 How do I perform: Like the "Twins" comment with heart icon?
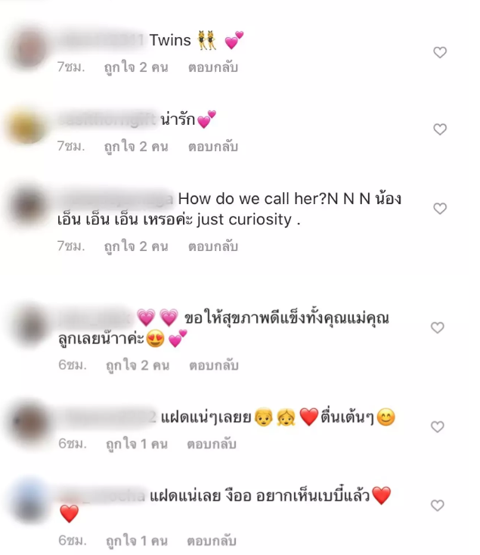[x=440, y=52]
